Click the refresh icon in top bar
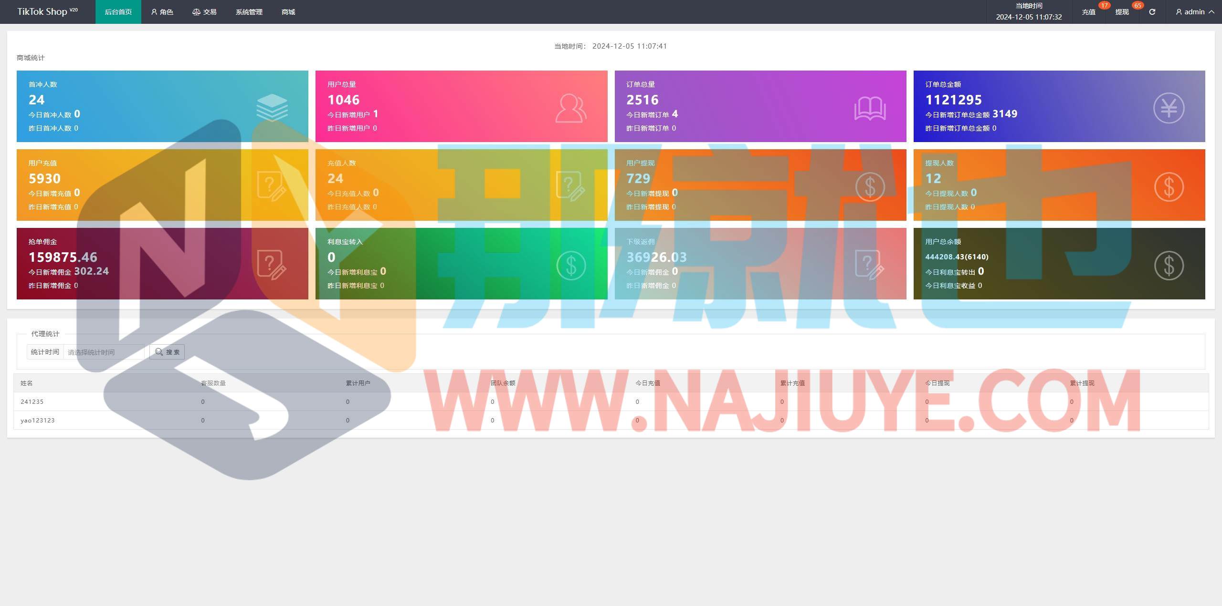Image resolution: width=1222 pixels, height=606 pixels. [1152, 12]
